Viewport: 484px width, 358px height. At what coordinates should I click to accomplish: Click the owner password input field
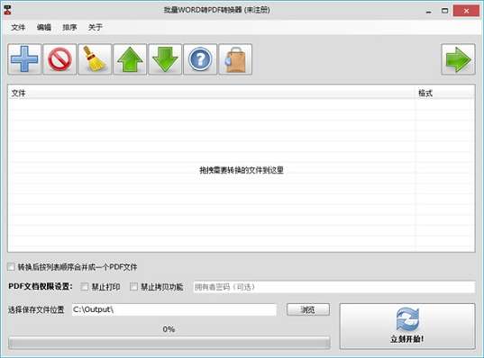[334, 287]
